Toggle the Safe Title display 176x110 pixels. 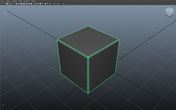click(x=31, y=4)
